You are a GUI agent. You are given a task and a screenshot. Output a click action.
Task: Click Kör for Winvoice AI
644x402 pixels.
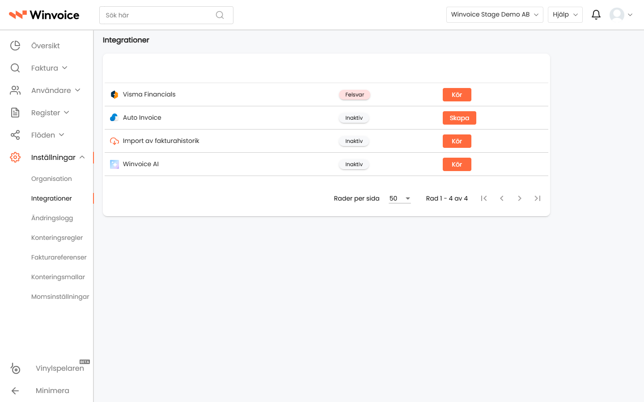pyautogui.click(x=457, y=164)
